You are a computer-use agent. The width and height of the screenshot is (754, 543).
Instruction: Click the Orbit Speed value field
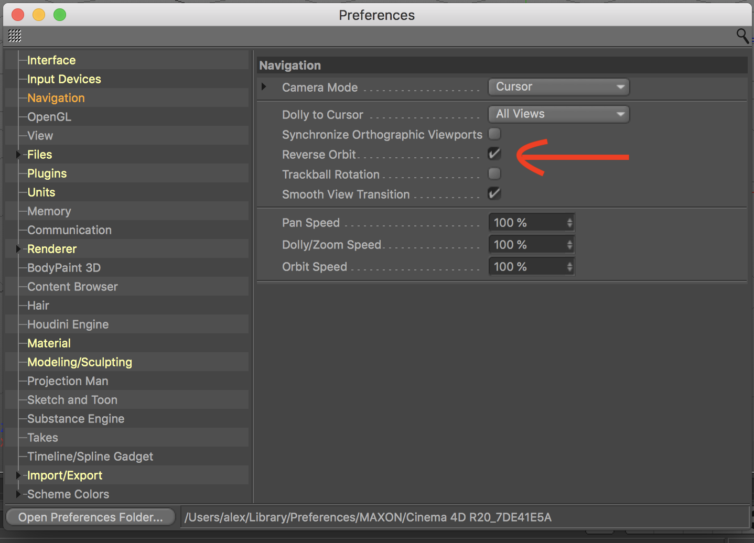527,267
